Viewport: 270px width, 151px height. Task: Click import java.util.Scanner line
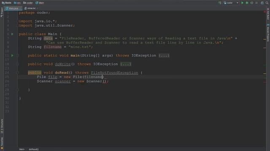coord(47,26)
